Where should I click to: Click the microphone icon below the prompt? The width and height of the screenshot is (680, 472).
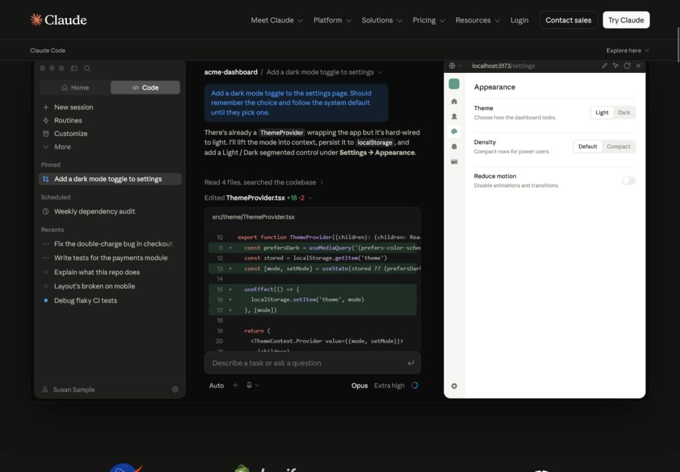(x=250, y=385)
